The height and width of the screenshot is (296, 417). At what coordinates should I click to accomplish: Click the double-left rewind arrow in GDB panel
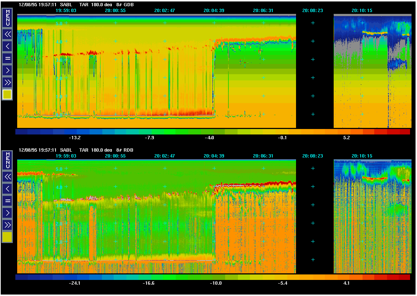pos(7,34)
